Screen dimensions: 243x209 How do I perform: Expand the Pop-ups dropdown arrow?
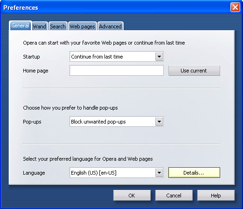tap(159, 122)
